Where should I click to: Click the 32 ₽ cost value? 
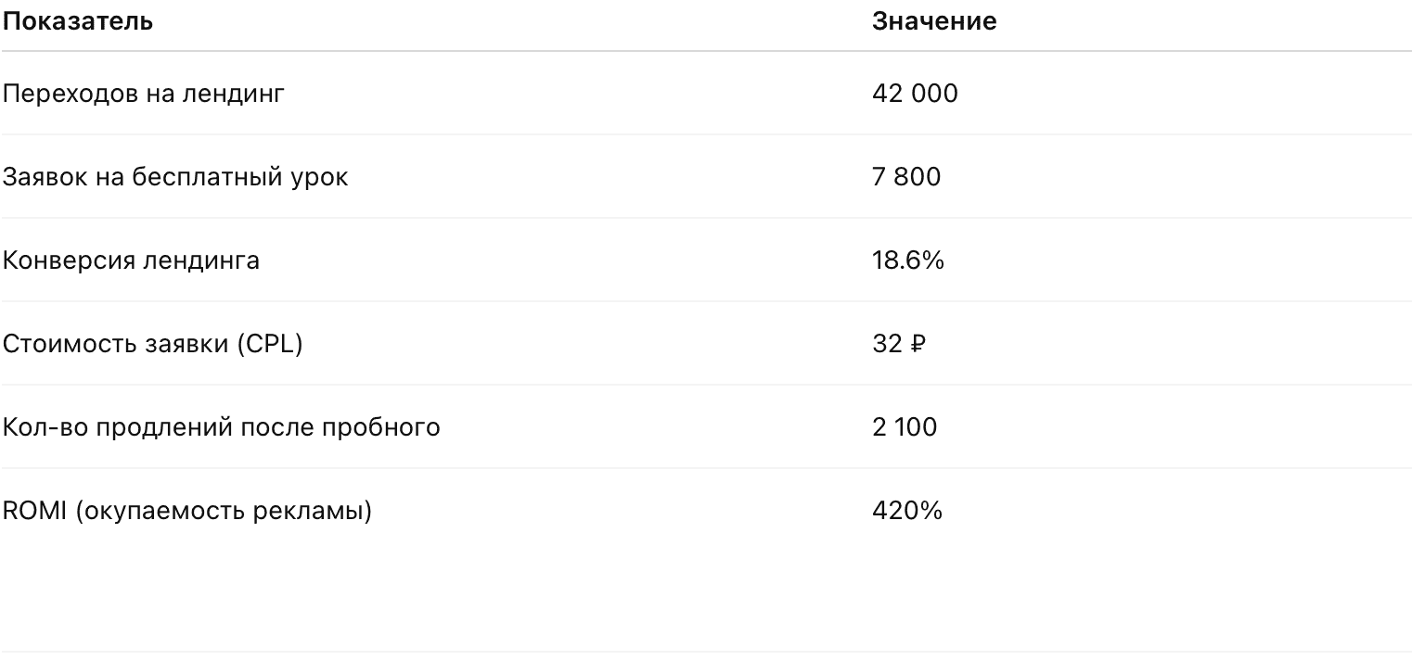click(x=899, y=344)
